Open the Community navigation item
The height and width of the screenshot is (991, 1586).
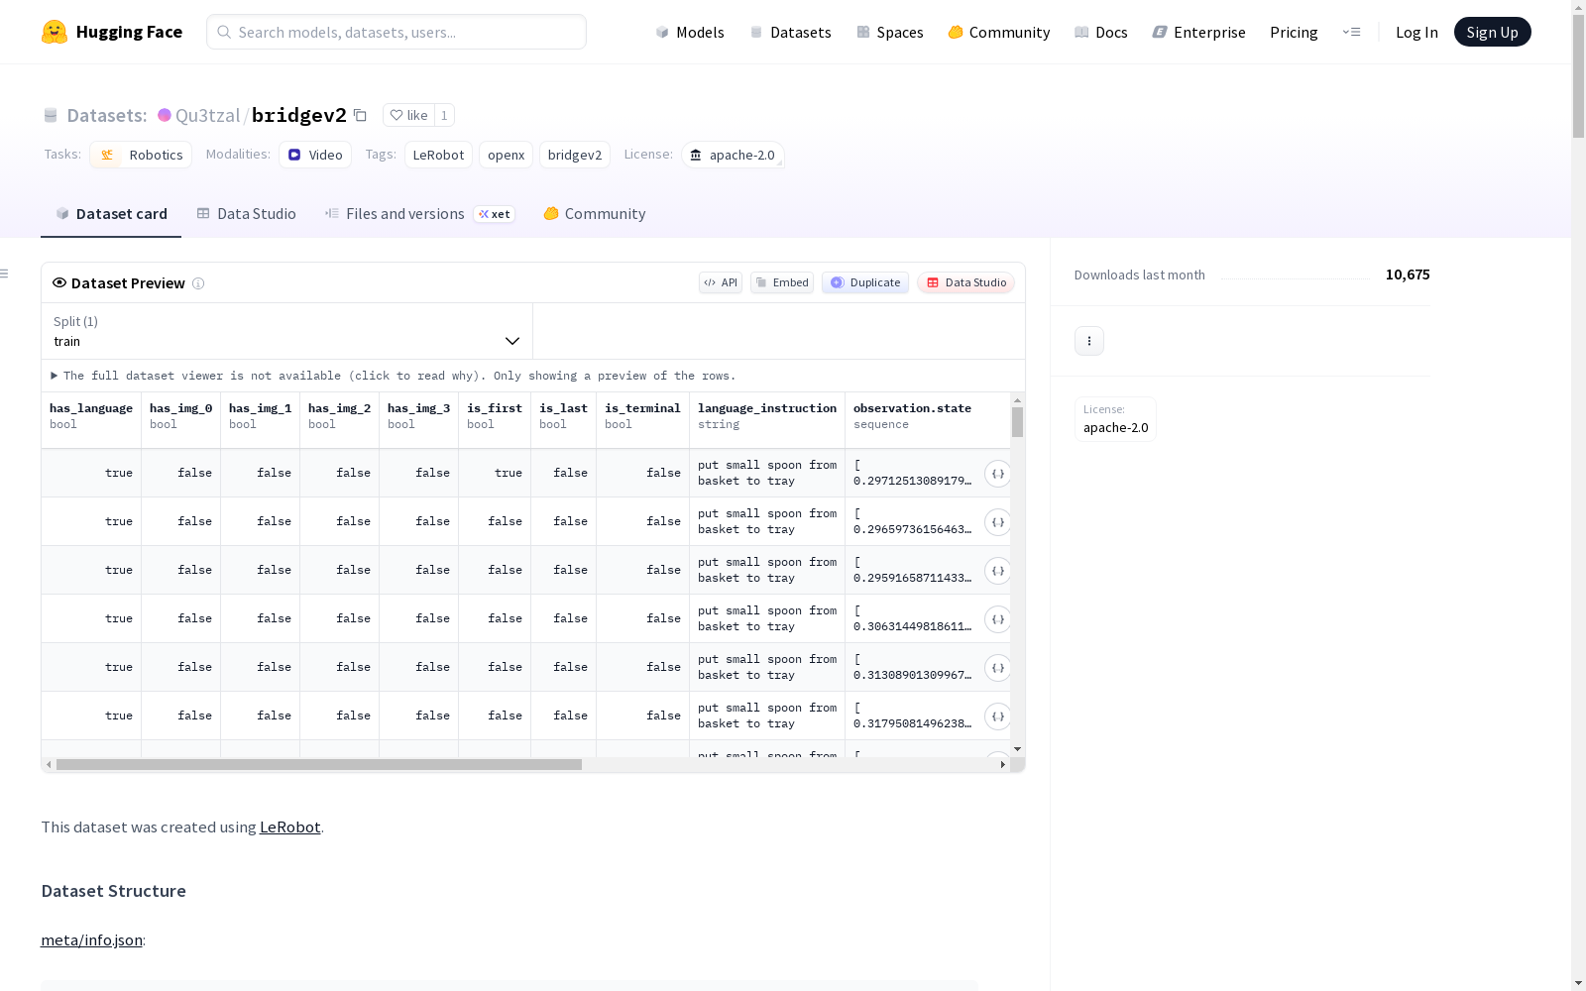999,32
